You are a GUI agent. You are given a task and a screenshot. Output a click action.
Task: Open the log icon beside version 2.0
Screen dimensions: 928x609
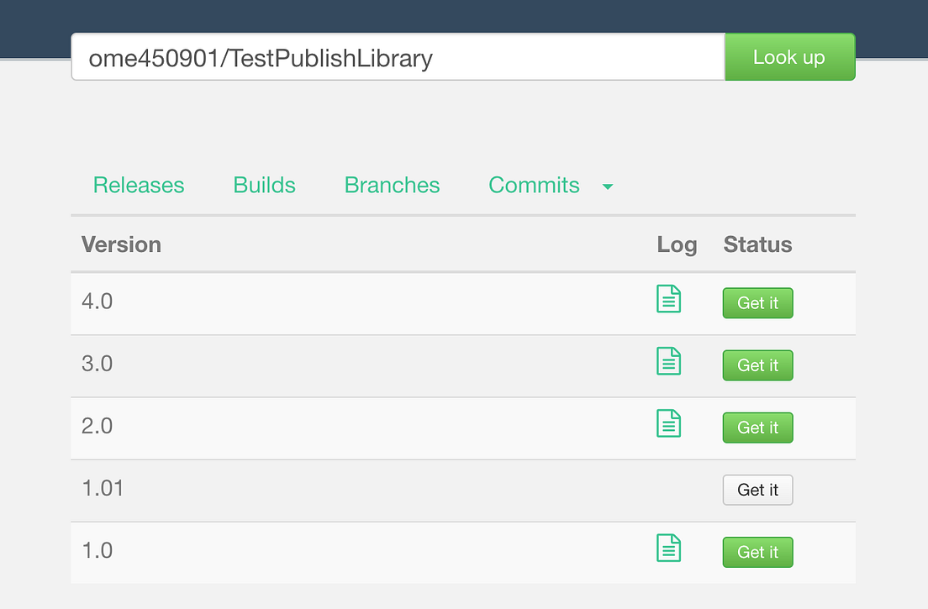tap(668, 423)
